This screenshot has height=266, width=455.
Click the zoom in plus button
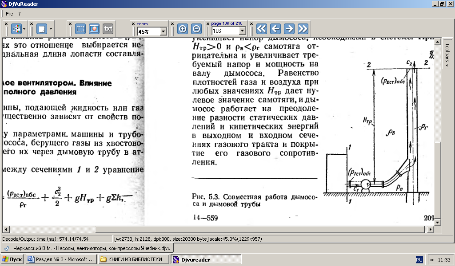point(182,29)
